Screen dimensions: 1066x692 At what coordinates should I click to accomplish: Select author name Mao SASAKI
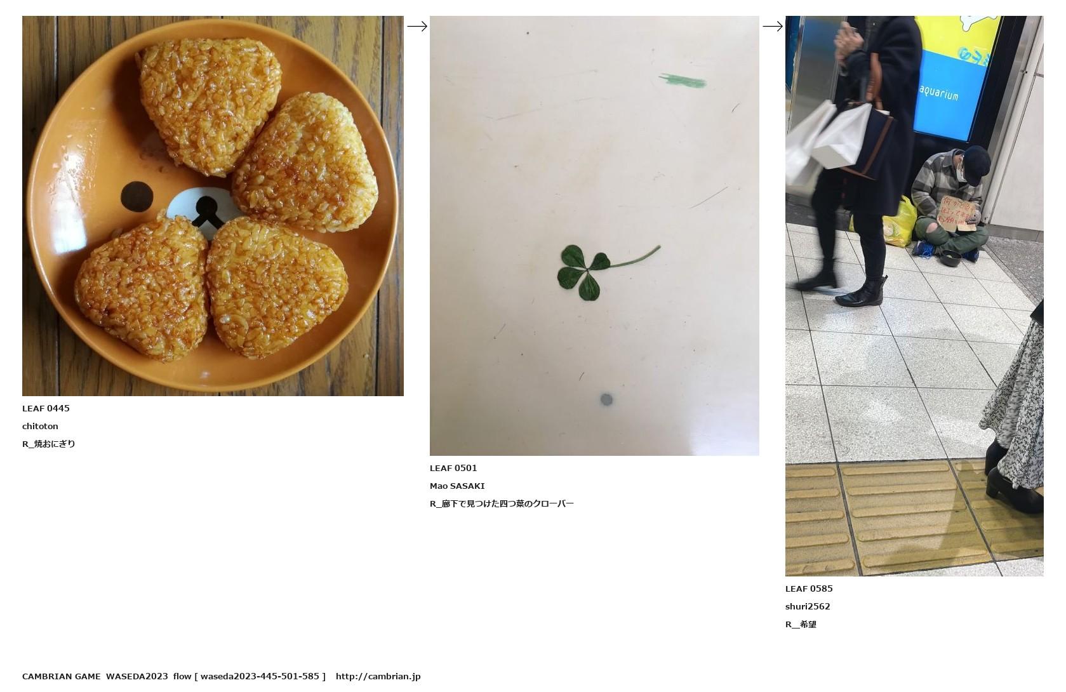click(x=457, y=486)
